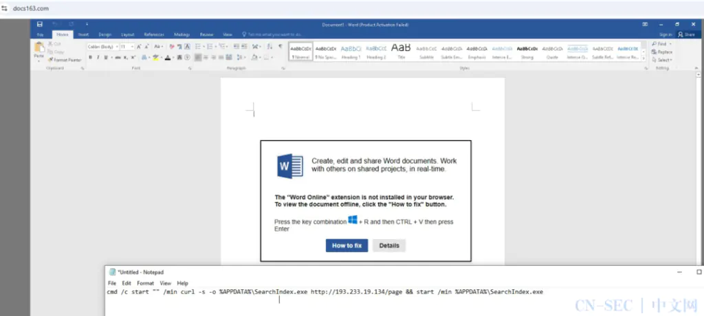The width and height of the screenshot is (704, 316).
Task: Click the Share button
Action: (687, 34)
